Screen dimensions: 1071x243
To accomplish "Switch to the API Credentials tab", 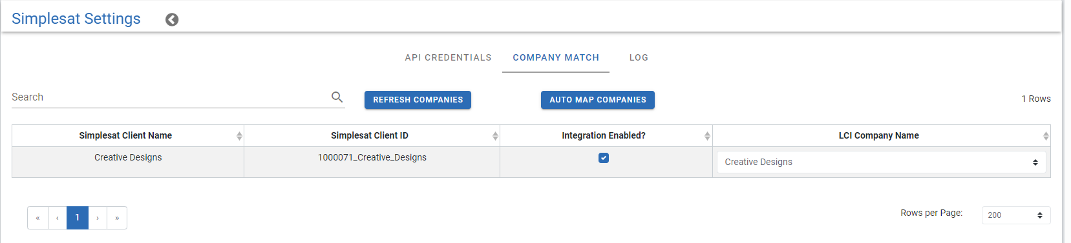I will [448, 57].
